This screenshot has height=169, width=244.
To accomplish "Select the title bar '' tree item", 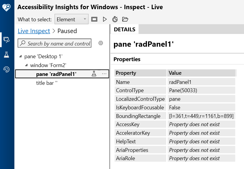I will click(47, 83).
